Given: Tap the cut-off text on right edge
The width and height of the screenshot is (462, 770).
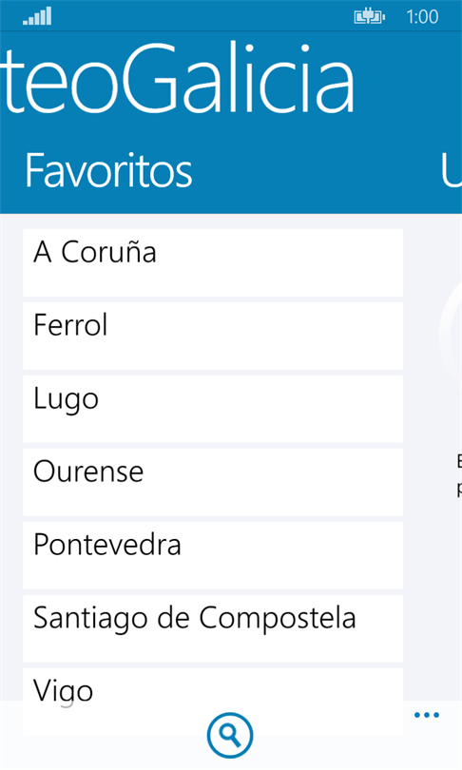Looking at the screenshot, I should coord(459,475).
